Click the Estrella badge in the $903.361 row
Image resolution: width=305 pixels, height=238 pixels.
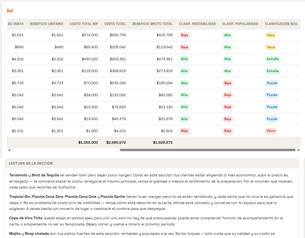(x=273, y=59)
